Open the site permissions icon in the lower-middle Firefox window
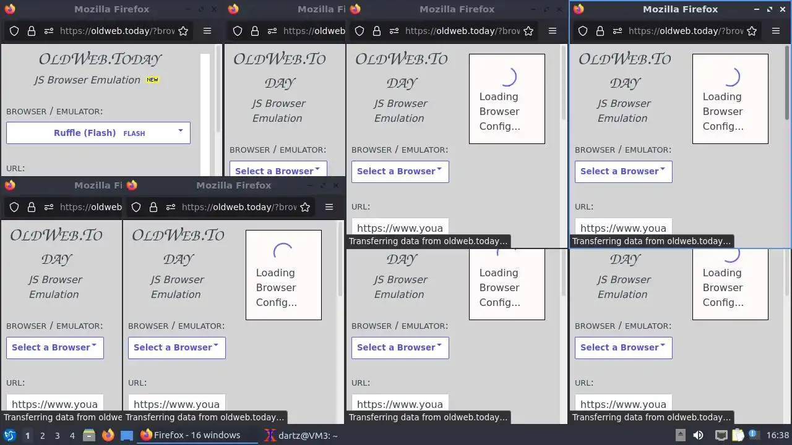 [x=171, y=207]
